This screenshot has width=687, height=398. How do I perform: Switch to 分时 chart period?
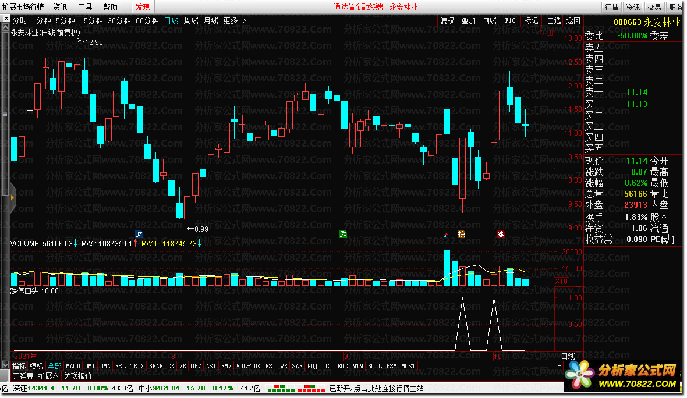coord(20,20)
